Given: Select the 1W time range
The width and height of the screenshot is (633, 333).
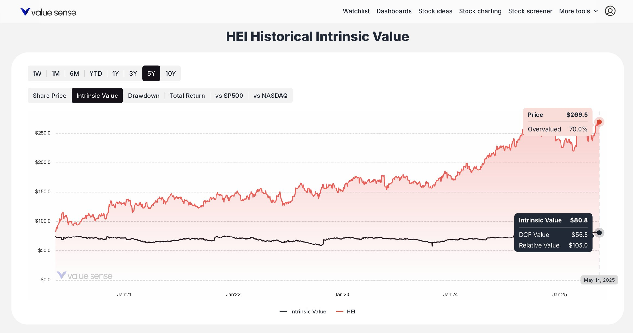Looking at the screenshot, I should (37, 73).
